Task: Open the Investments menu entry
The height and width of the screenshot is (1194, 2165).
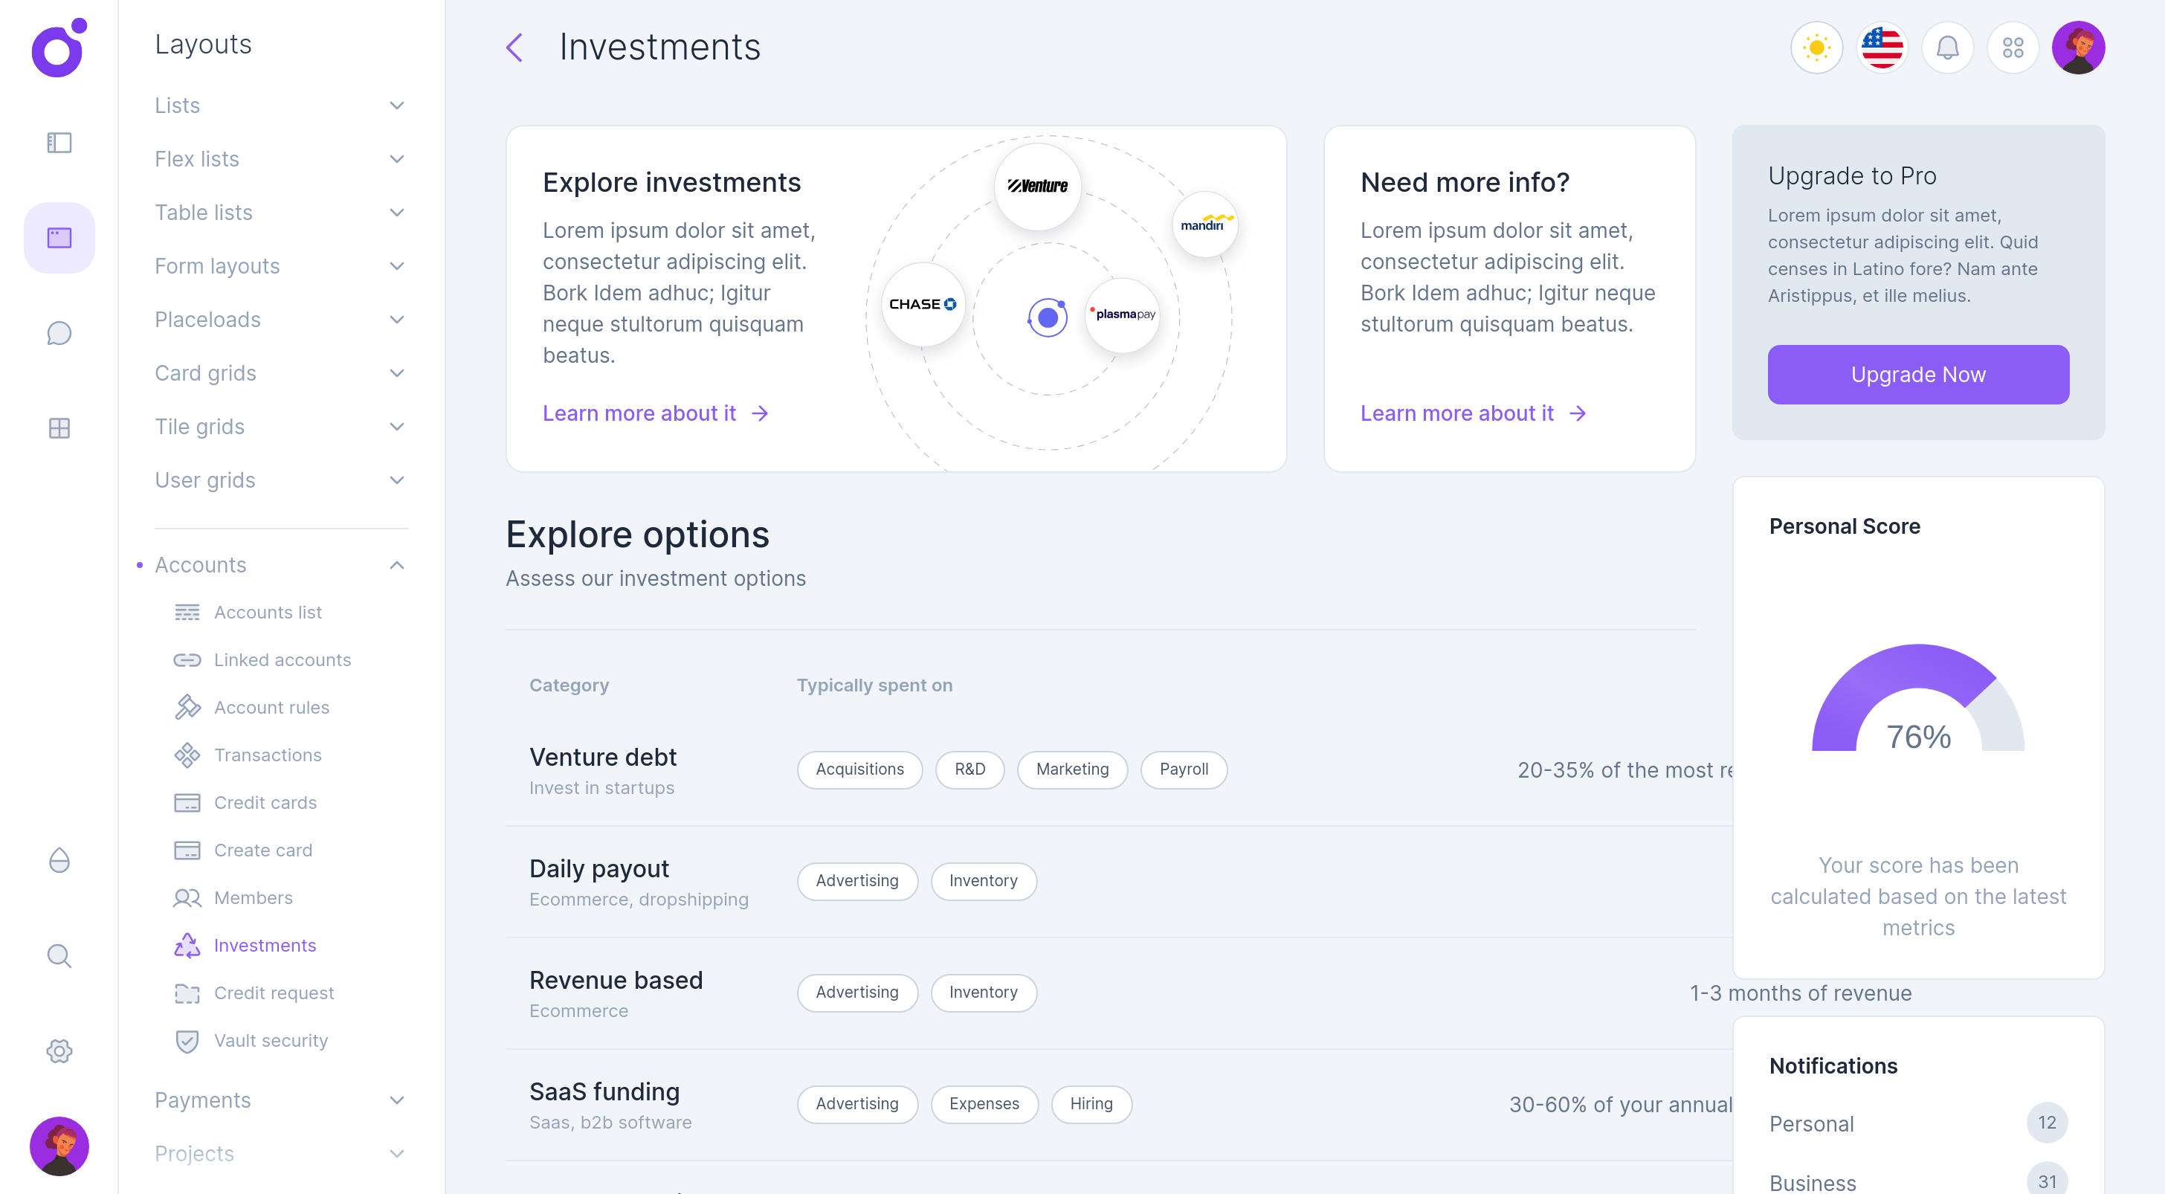Action: point(265,945)
